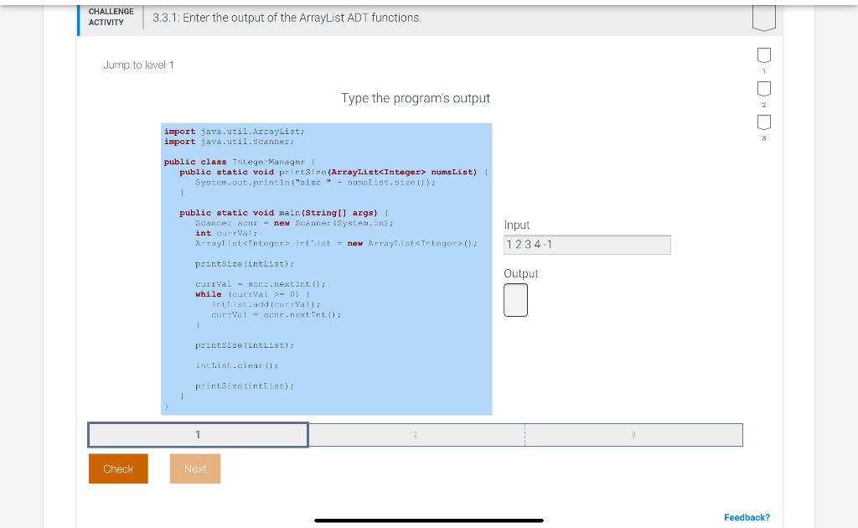Click the level 1 completion chevron badge
The image size is (858, 528).
pos(763,54)
